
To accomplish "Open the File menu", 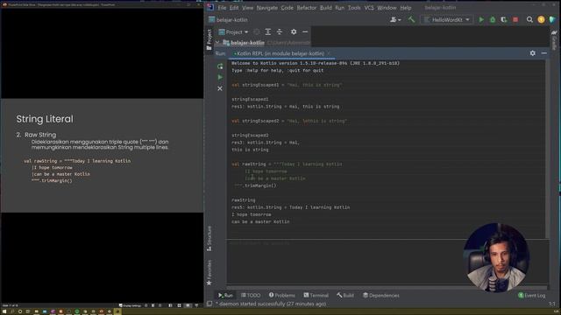I will [222, 8].
